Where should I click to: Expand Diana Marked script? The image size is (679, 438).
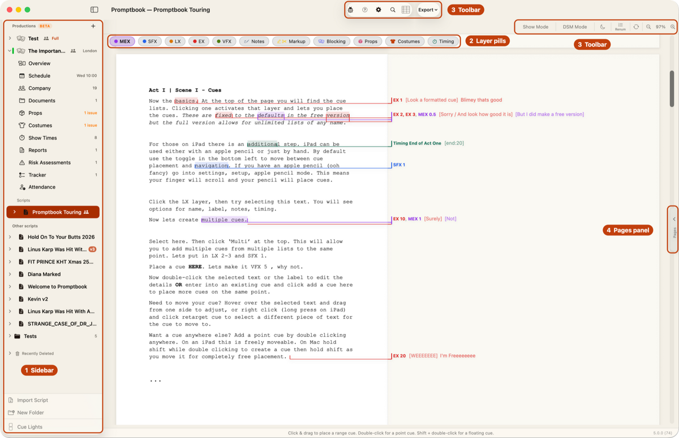[x=10, y=274]
